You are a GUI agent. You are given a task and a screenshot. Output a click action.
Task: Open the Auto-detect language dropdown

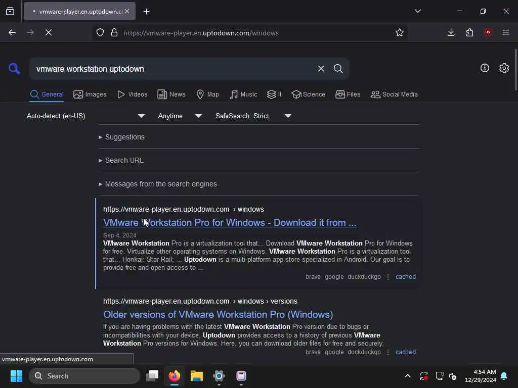86,116
